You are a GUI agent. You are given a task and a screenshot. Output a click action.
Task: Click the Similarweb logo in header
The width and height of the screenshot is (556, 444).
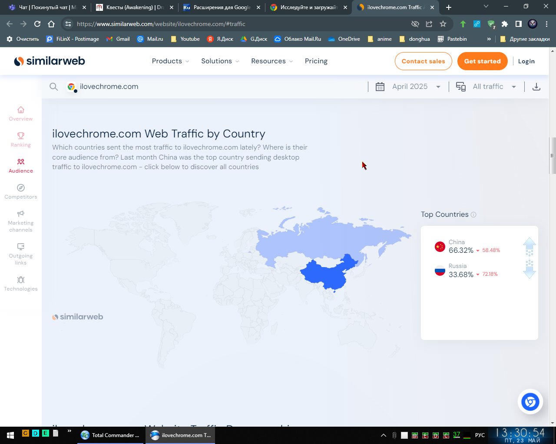[50, 61]
